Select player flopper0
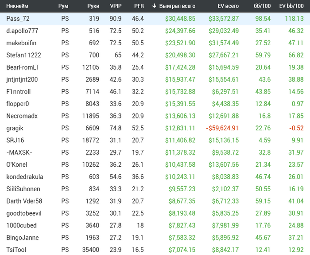Viewport: 310px width, 255px height. pyautogui.click(x=18, y=104)
